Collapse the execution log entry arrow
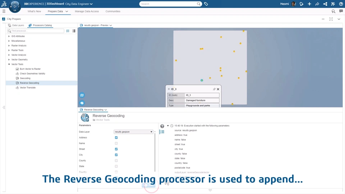Viewport: 345px width, 194px height. click(168, 126)
